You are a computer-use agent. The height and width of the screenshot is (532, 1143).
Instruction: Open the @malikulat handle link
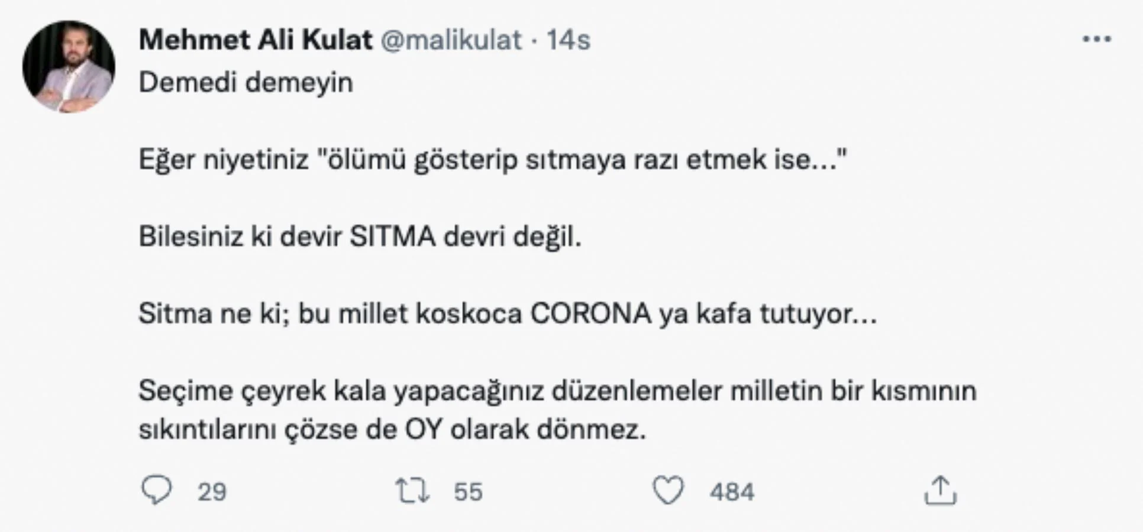pyautogui.click(x=451, y=40)
